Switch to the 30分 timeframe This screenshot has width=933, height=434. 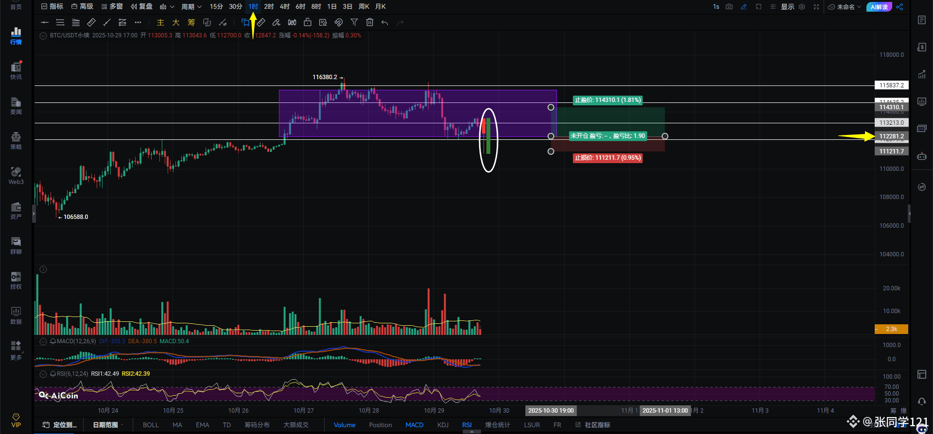[236, 7]
